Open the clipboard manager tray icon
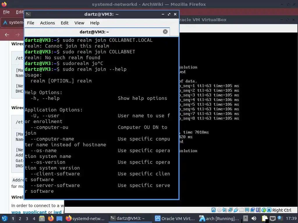Screen dimensions: 298x223 click(x=265, y=218)
